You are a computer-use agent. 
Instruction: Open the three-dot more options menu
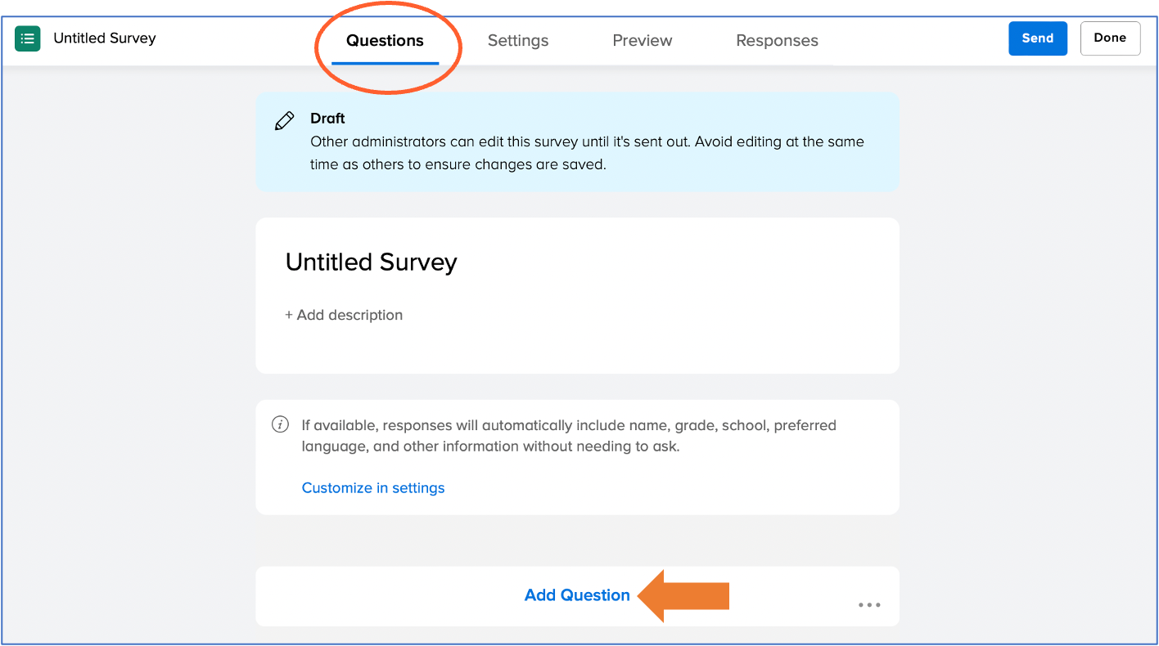868,605
